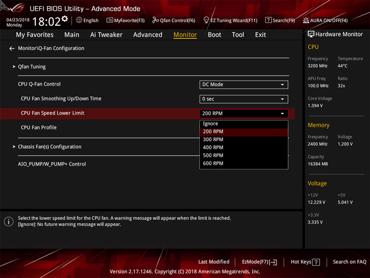Select 600 RPM lower limit option

pyautogui.click(x=244, y=164)
